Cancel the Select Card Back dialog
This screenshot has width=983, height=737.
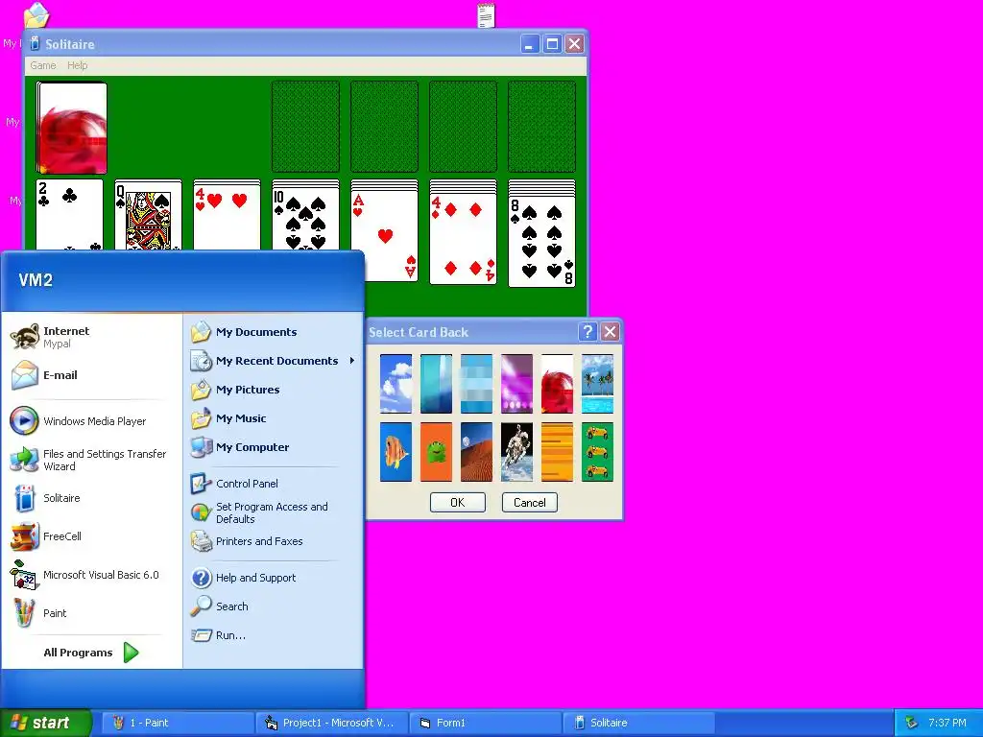click(x=529, y=503)
